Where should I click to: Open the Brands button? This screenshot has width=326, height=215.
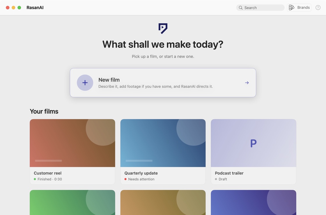pyautogui.click(x=299, y=8)
